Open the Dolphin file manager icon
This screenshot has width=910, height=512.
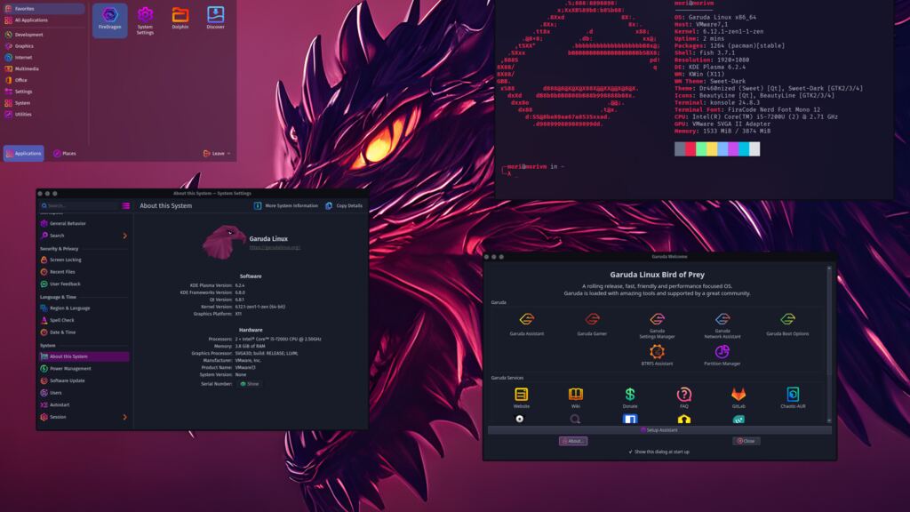pyautogui.click(x=180, y=19)
